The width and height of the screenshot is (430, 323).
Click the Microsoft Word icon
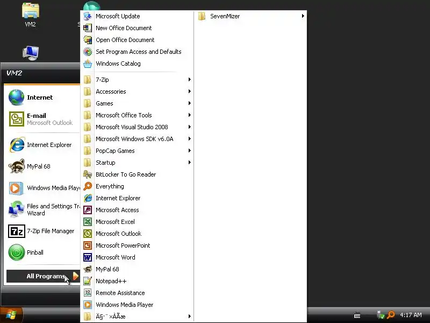pyautogui.click(x=88, y=257)
